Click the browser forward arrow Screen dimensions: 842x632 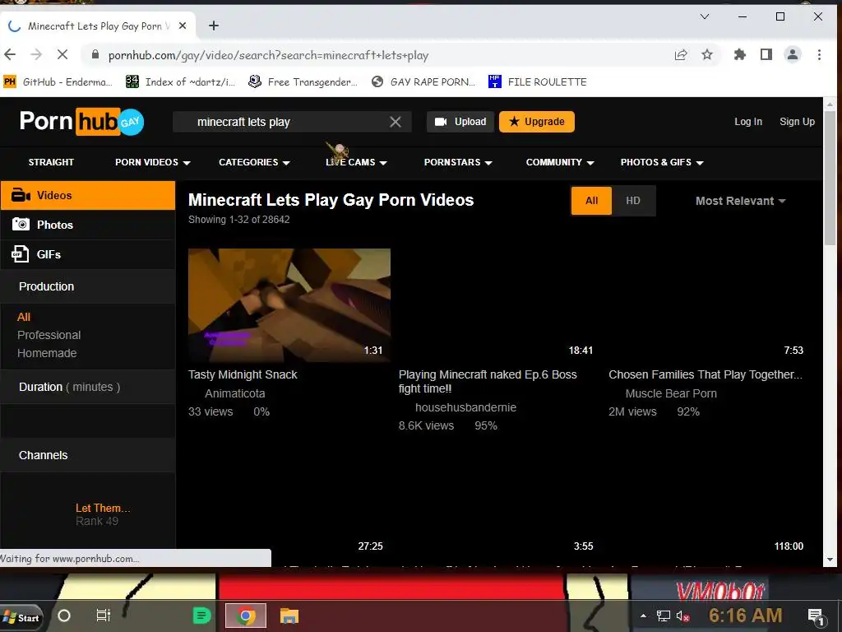(x=36, y=54)
